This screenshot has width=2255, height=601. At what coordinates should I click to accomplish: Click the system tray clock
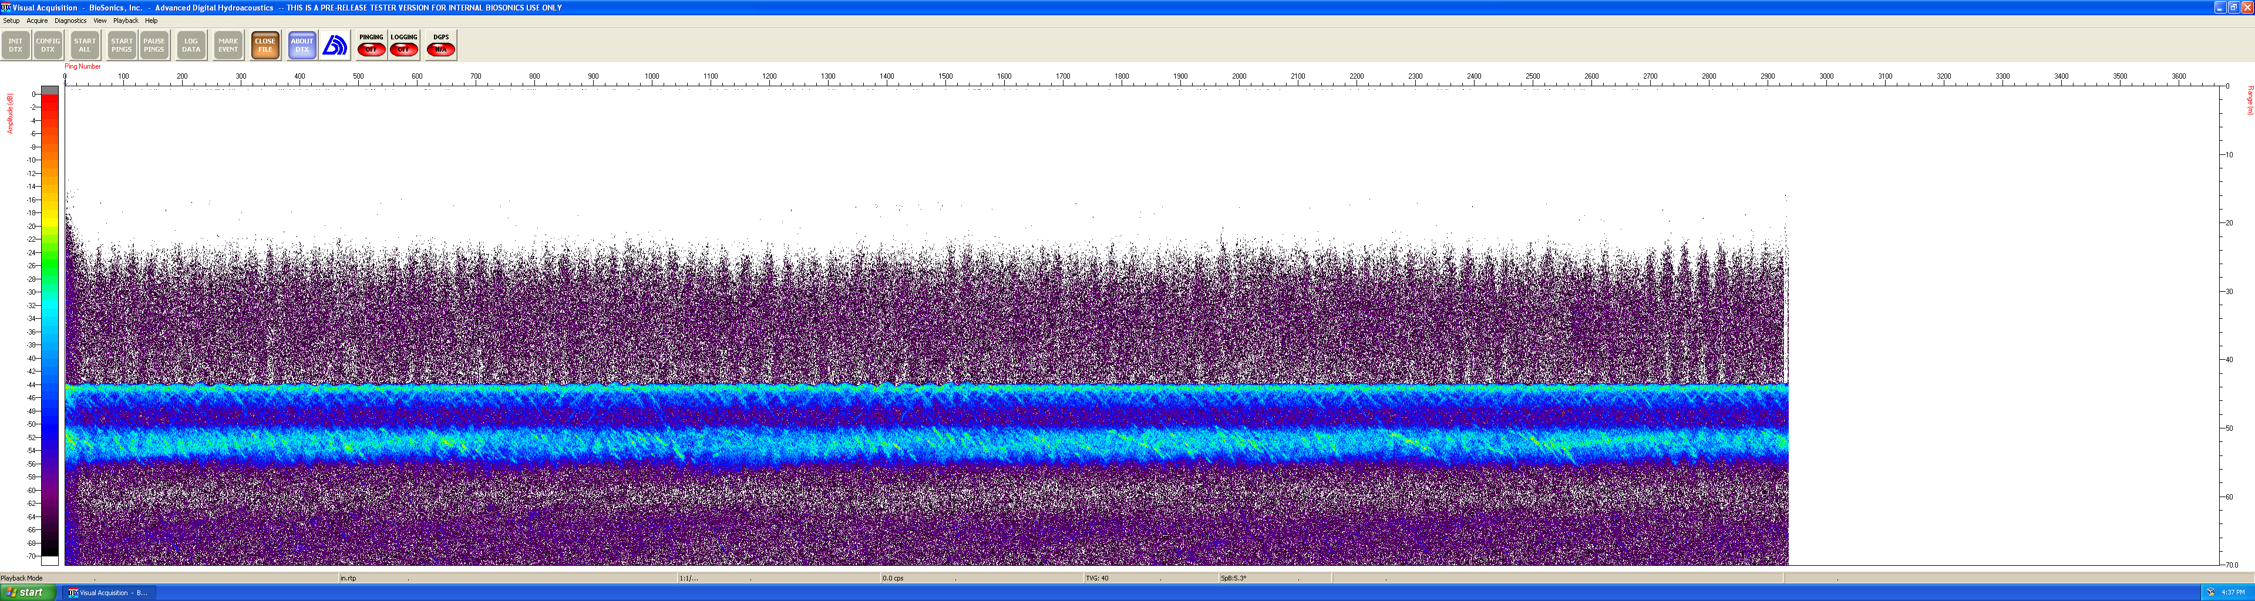pyautogui.click(x=2233, y=593)
